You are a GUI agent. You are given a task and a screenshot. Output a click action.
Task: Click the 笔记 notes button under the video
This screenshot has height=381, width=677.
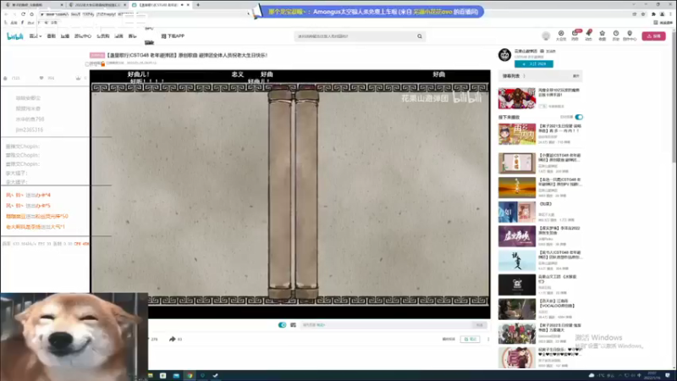(x=470, y=340)
